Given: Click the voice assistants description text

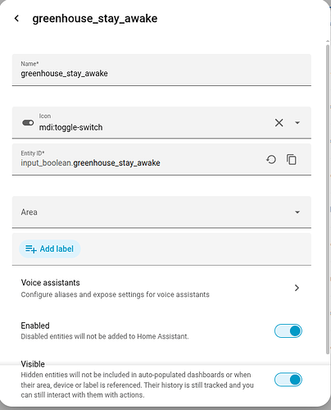Looking at the screenshot, I should (x=116, y=294).
